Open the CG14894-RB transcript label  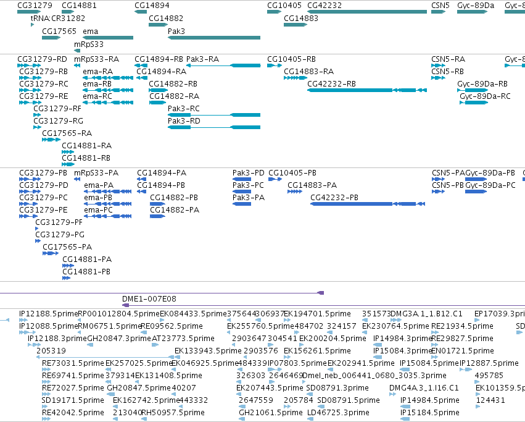pyautogui.click(x=159, y=59)
